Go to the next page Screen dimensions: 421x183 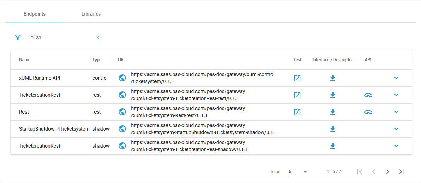pyautogui.click(x=387, y=172)
